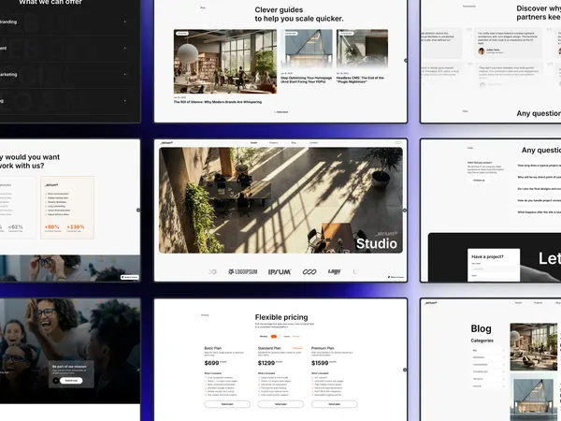Click Select plan under Basic Plan

227,404
